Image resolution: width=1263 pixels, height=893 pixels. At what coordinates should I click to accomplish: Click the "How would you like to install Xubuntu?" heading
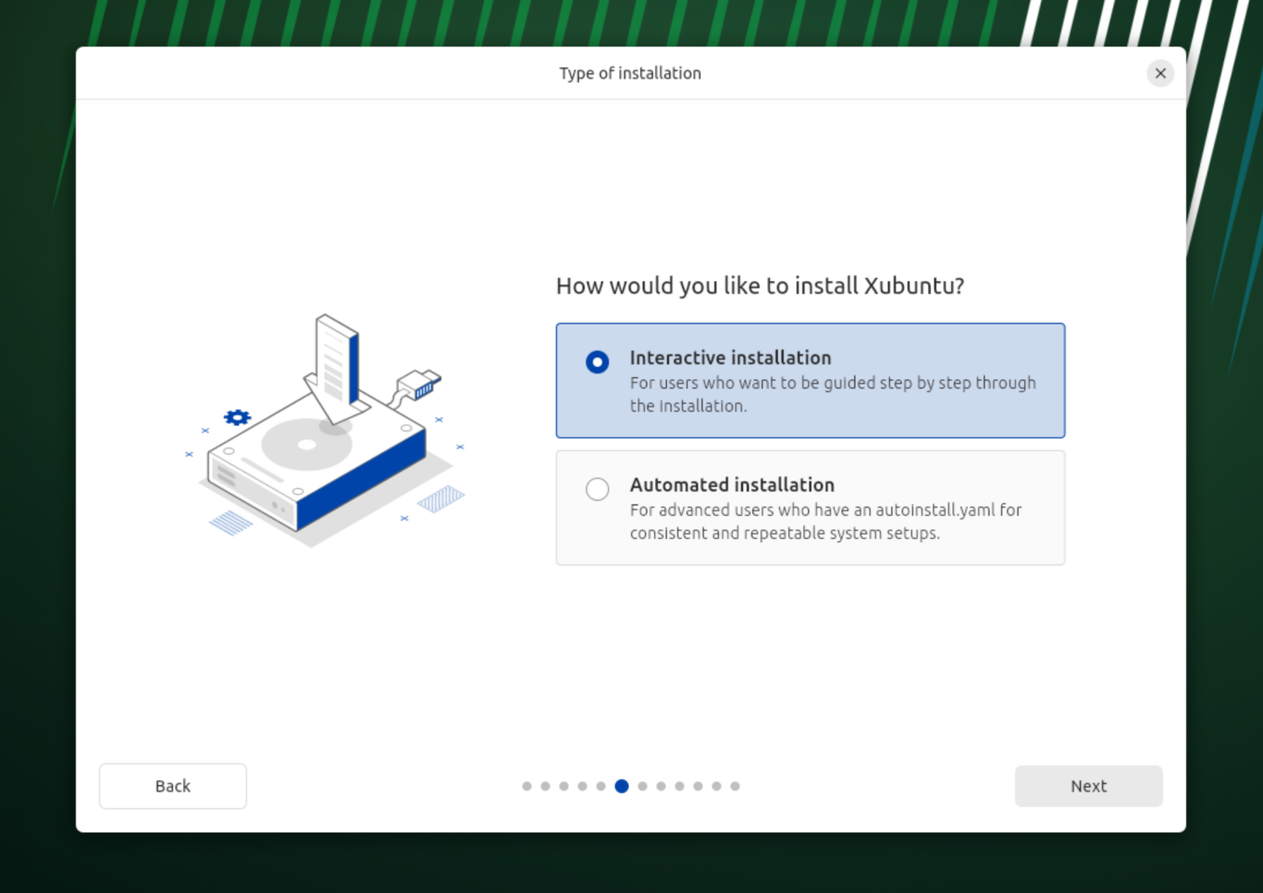(760, 286)
